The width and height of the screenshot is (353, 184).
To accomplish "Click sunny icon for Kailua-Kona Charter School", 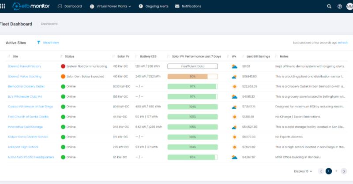I will click(234, 137).
